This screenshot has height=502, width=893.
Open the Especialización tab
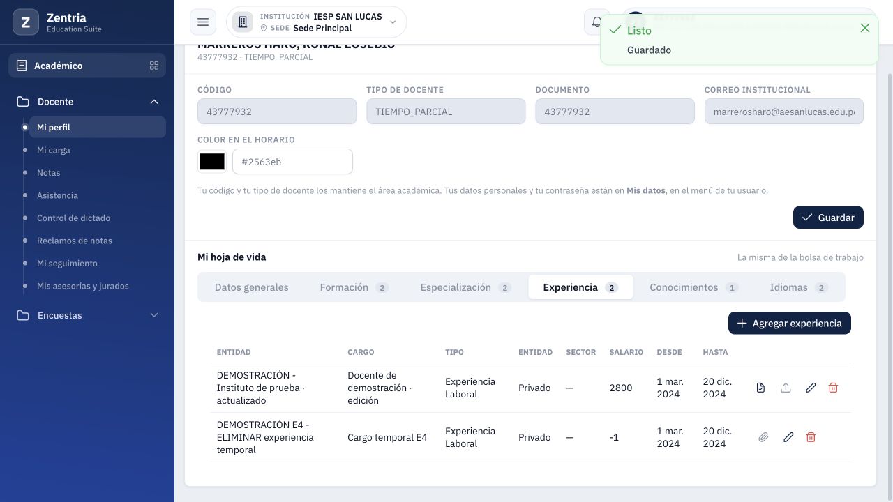pos(465,287)
